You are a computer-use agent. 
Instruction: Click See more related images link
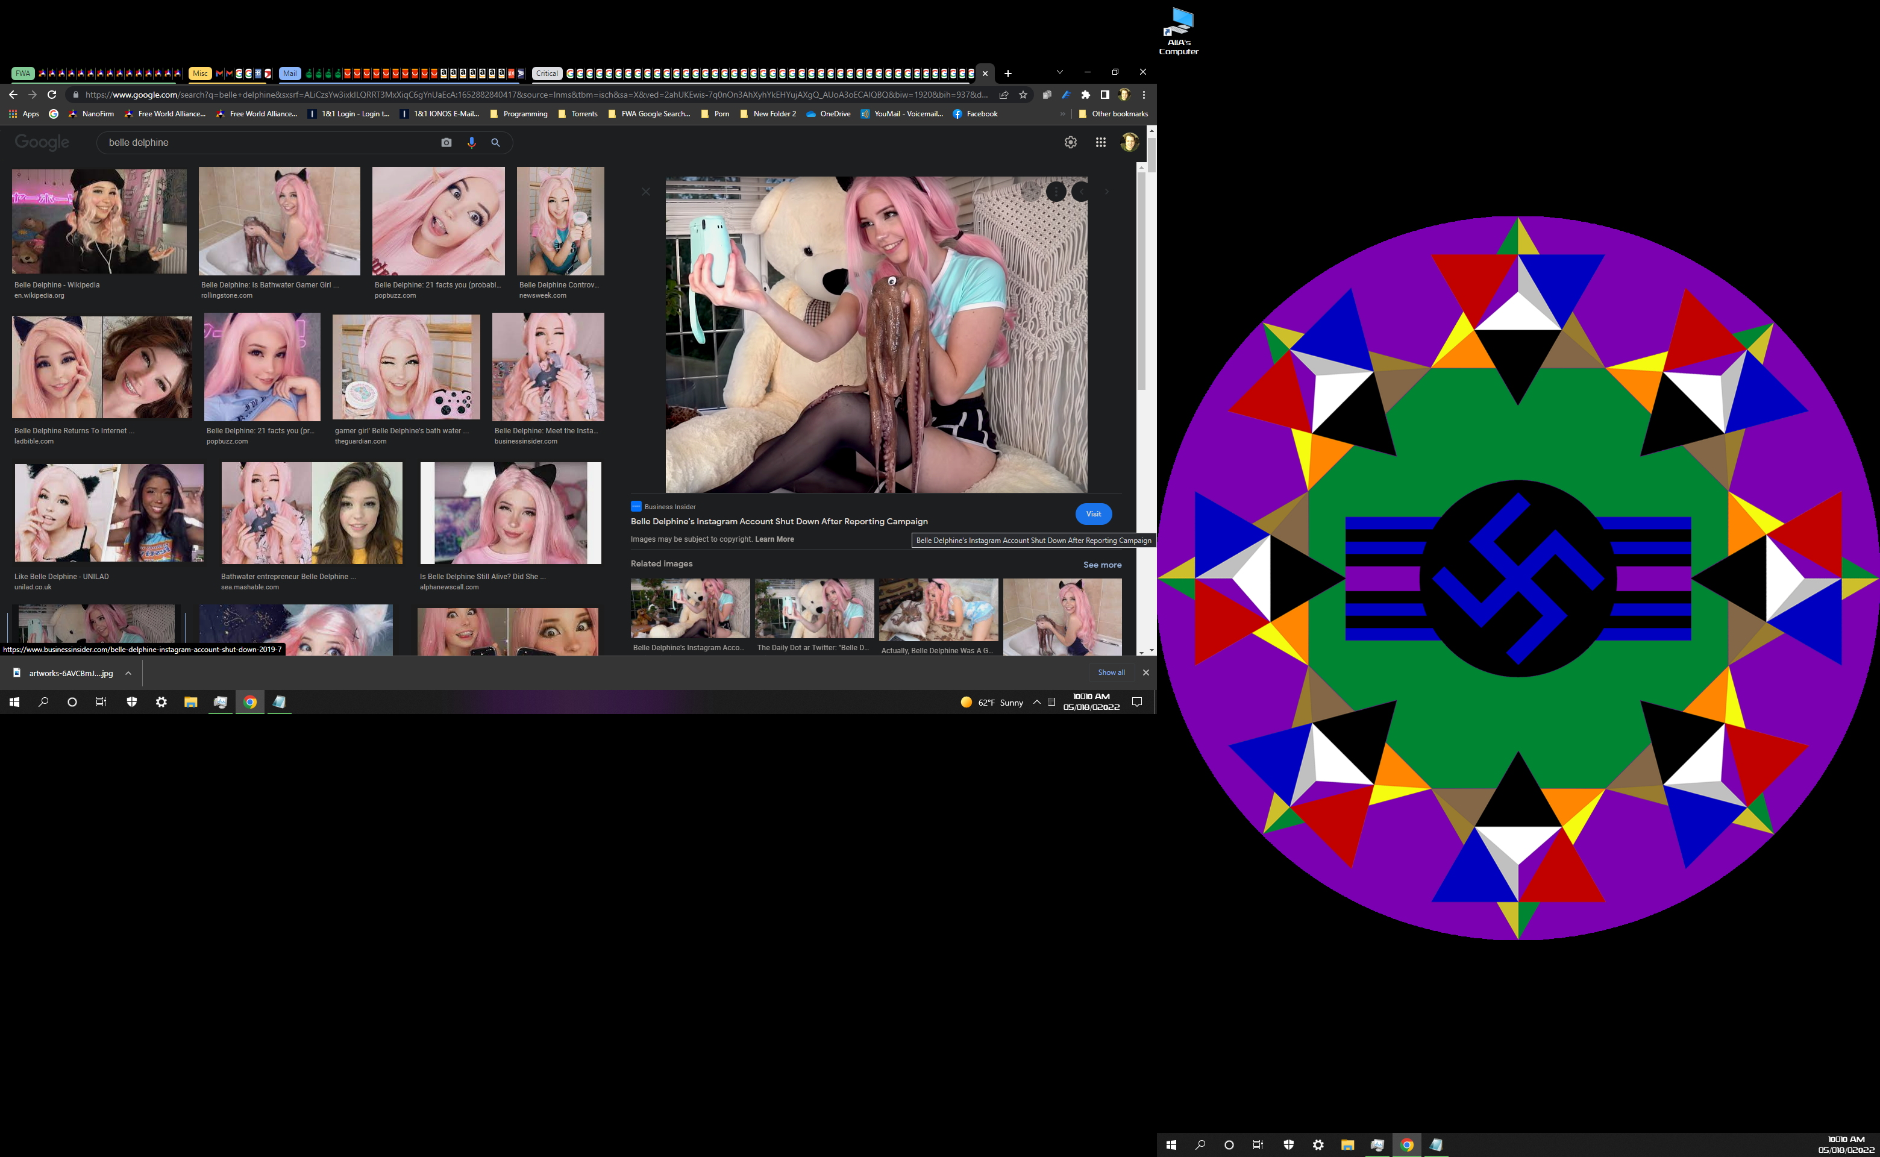[1102, 565]
